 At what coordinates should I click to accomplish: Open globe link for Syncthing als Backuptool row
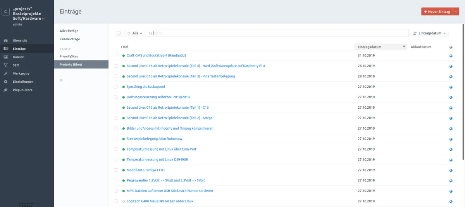[451, 87]
